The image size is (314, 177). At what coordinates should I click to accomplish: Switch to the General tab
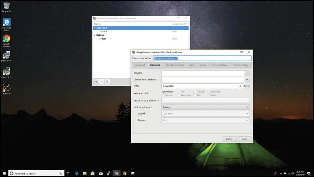coord(140,65)
